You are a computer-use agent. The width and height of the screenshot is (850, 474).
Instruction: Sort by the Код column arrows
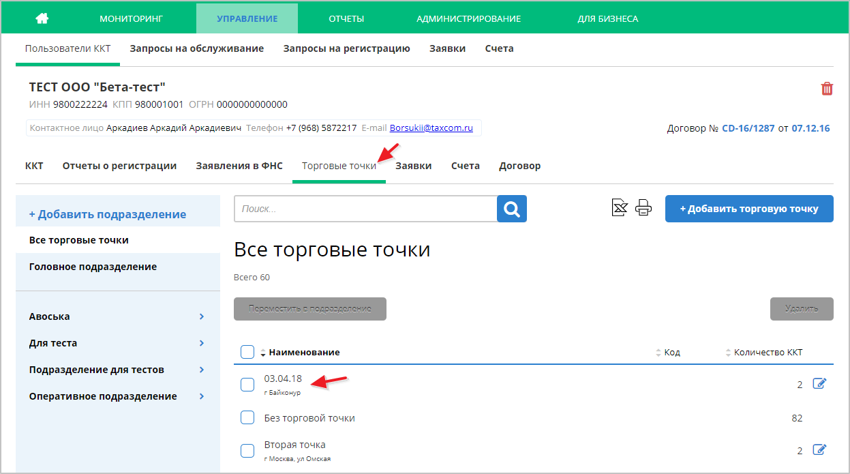pyautogui.click(x=658, y=353)
